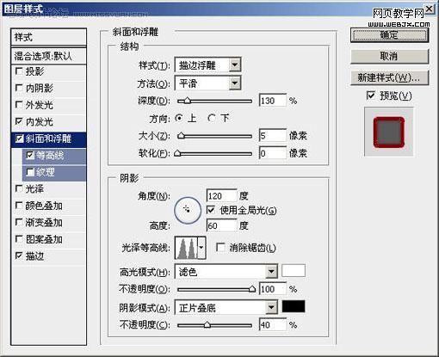Open the 内发光 settings entry
This screenshot has width=439, height=357.
pos(40,122)
